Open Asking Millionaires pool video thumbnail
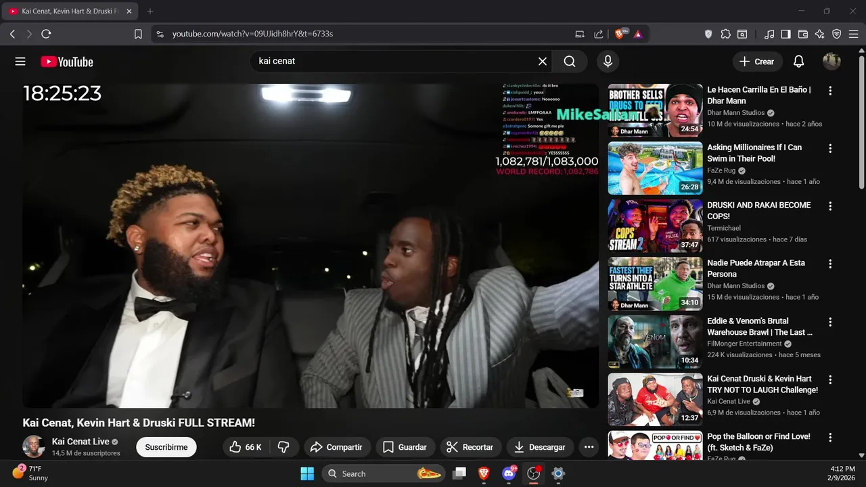866x487 pixels. [655, 168]
